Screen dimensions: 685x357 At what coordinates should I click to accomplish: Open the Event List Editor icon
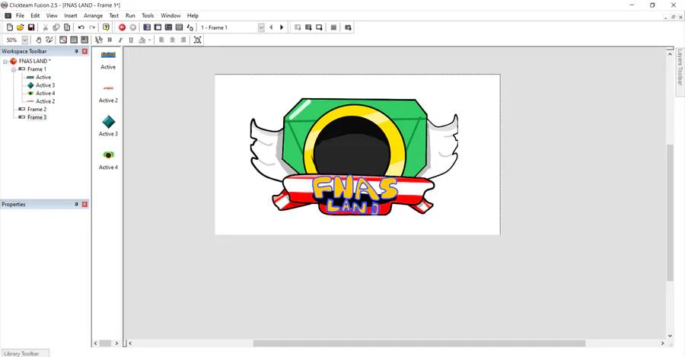[x=179, y=27]
